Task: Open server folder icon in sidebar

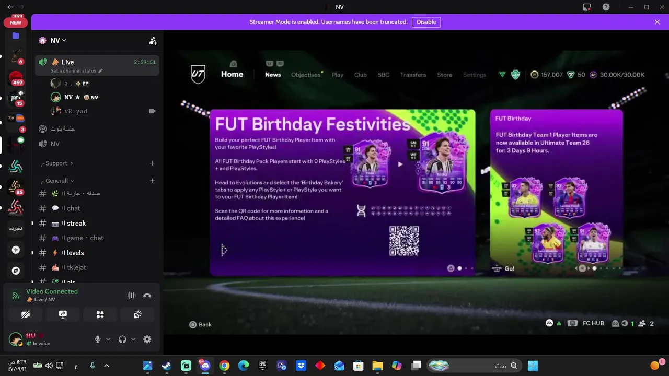Action: pos(16,36)
